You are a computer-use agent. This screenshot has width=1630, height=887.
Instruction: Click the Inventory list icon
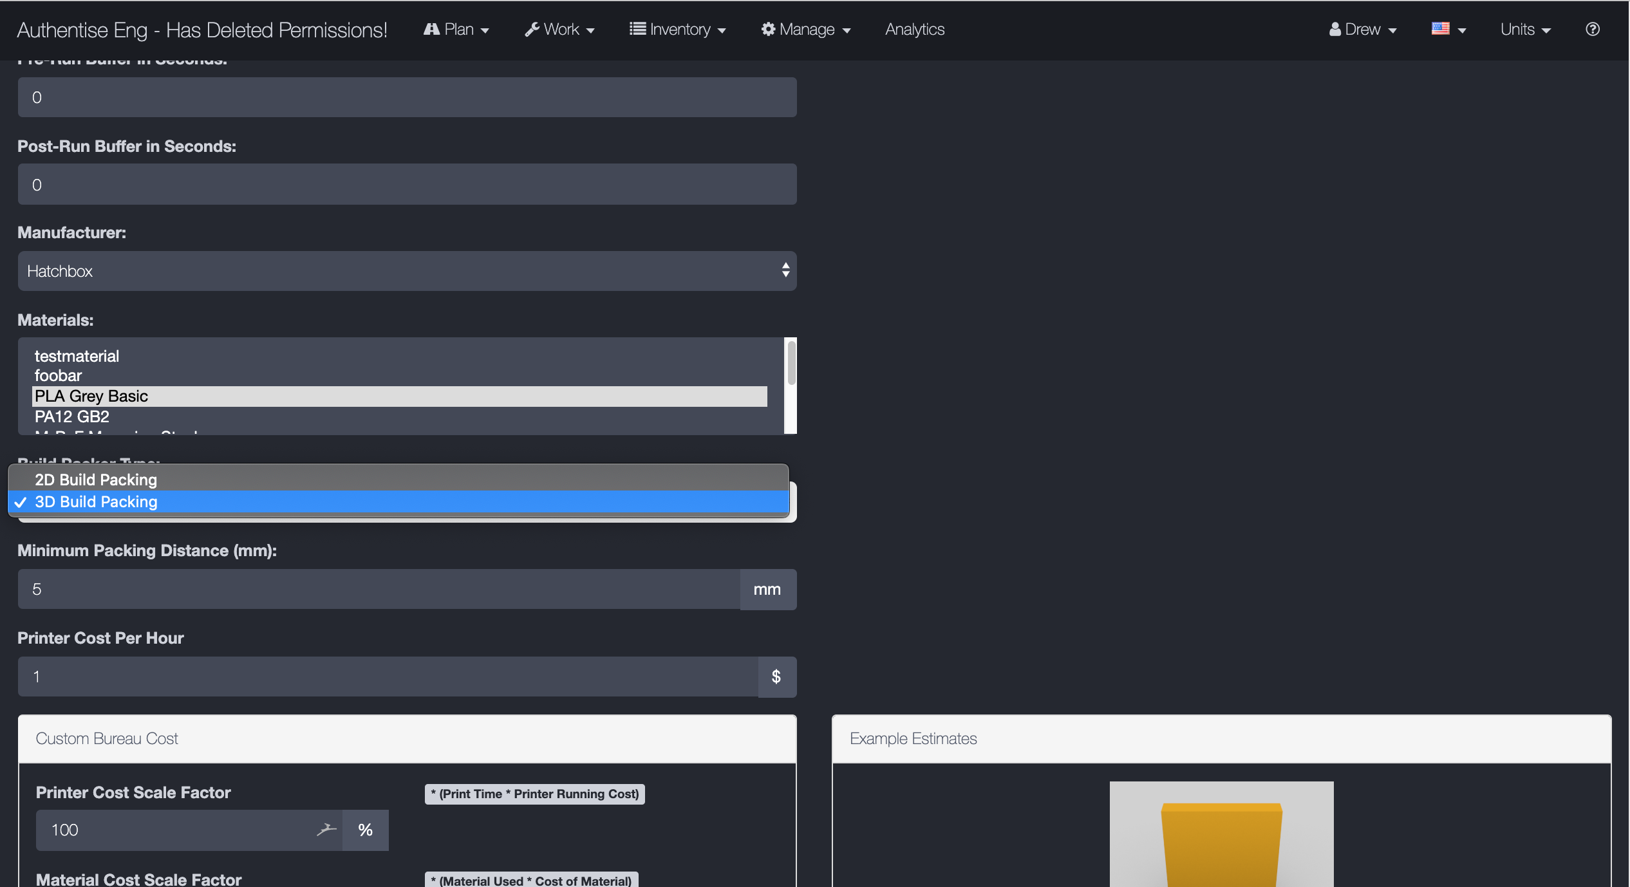(x=637, y=30)
